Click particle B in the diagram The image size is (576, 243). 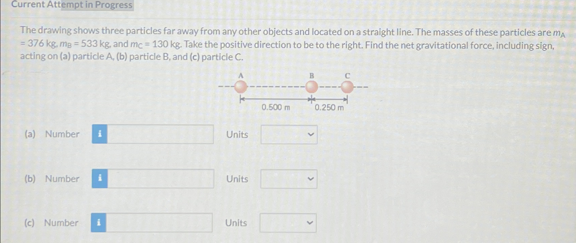point(311,87)
